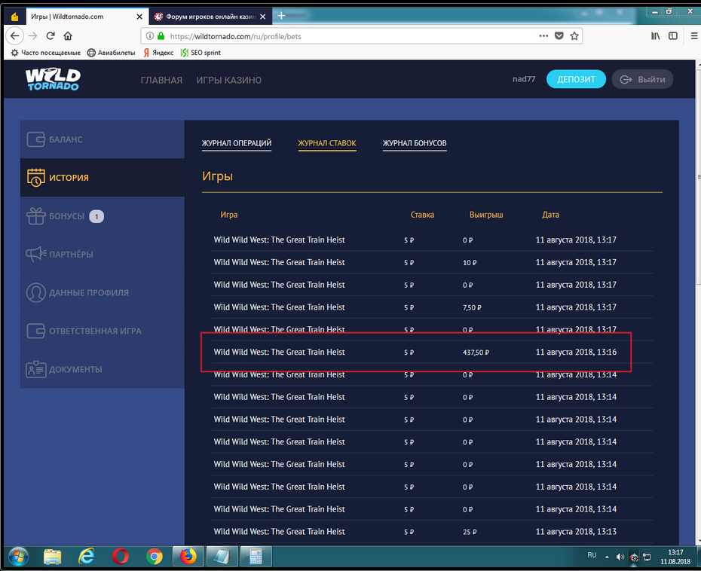Toggle the Firefox sidebar icon
Screen dimensions: 701x571
[x=673, y=35]
